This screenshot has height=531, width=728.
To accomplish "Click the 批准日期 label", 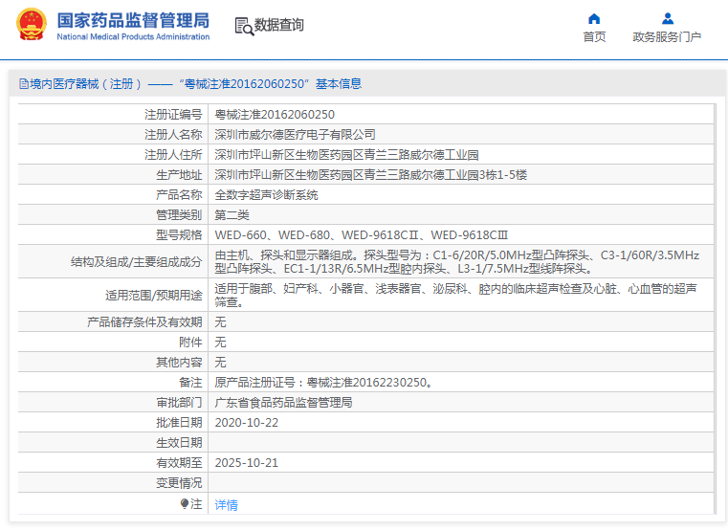I will [179, 423].
